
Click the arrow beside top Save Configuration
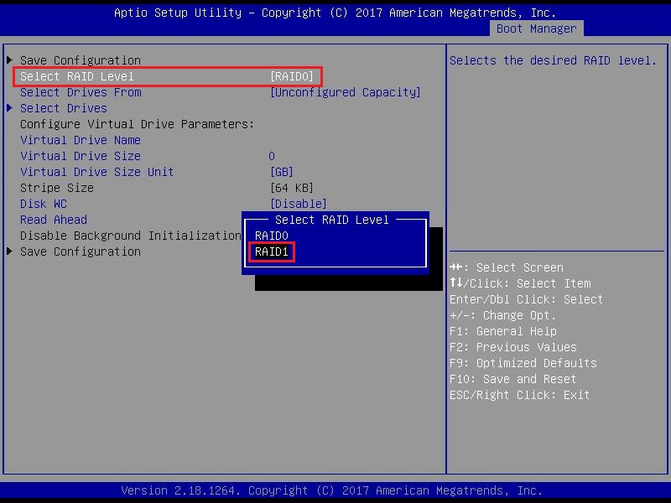10,60
